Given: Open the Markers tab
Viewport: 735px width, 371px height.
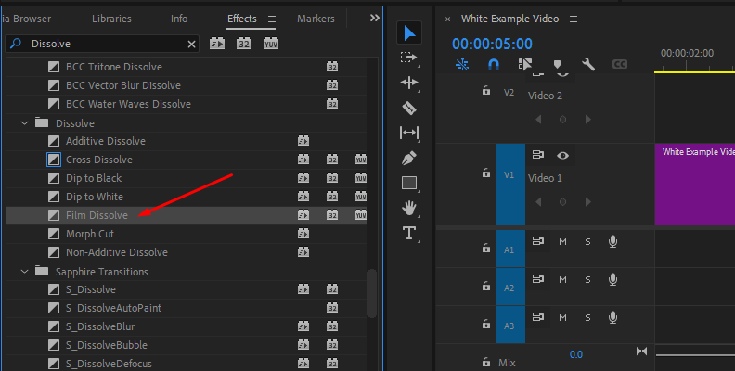Looking at the screenshot, I should tap(316, 19).
